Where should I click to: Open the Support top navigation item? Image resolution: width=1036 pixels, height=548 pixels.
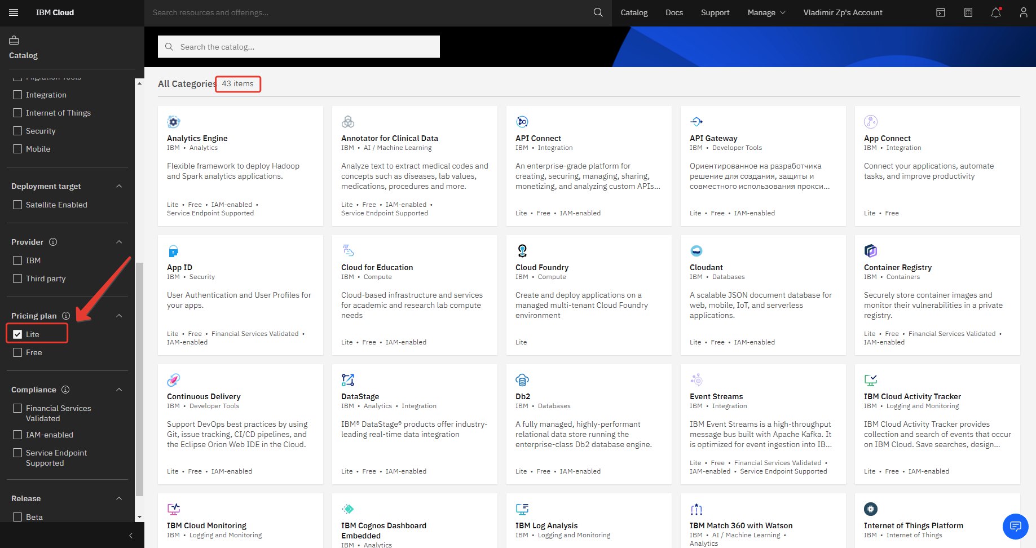(x=715, y=12)
